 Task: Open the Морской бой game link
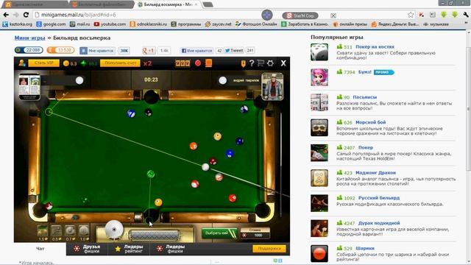[x=370, y=122]
